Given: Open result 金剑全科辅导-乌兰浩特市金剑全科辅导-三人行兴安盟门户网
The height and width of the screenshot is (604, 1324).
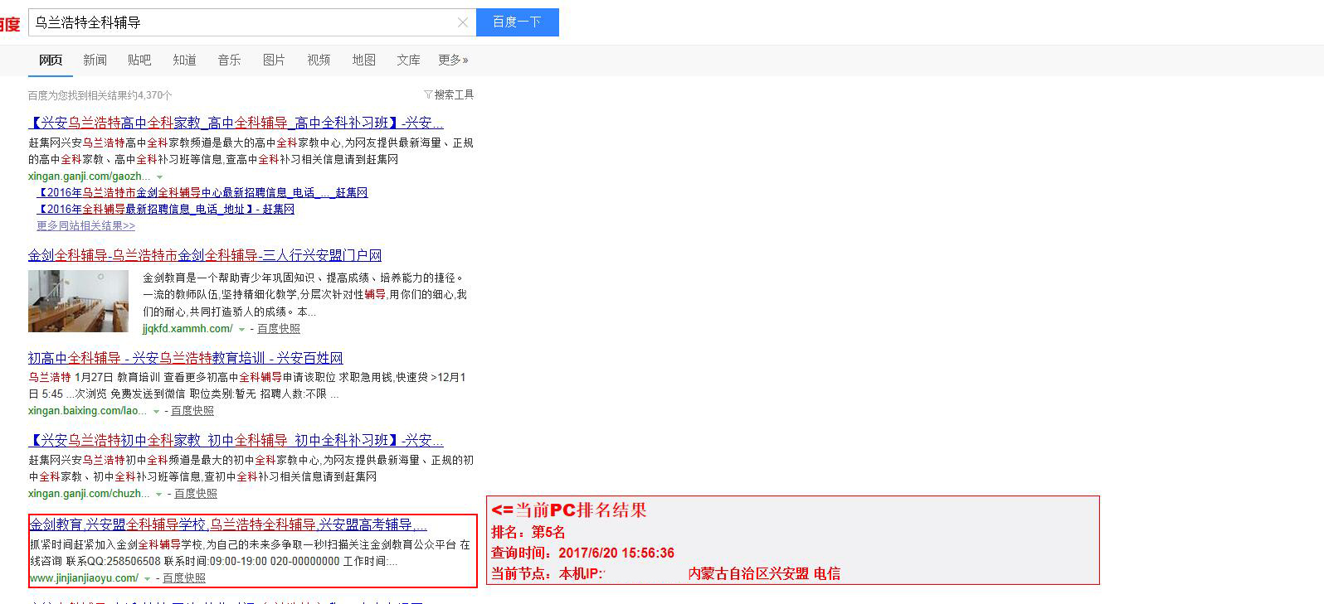Looking at the screenshot, I should point(205,255).
